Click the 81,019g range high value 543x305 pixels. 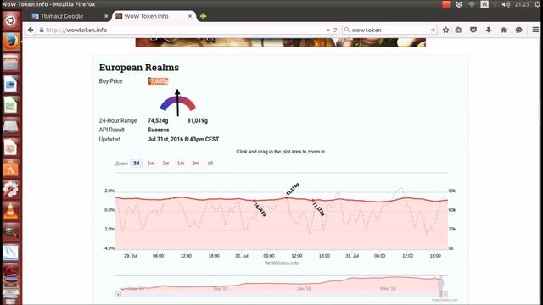pyautogui.click(x=198, y=120)
